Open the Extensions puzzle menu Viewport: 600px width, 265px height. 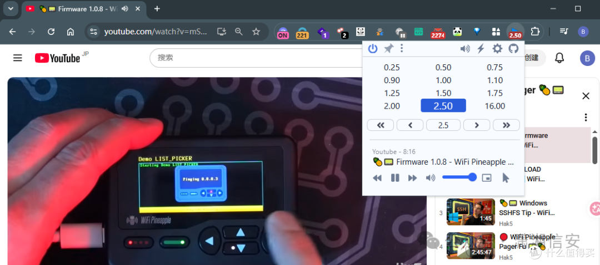(x=535, y=32)
